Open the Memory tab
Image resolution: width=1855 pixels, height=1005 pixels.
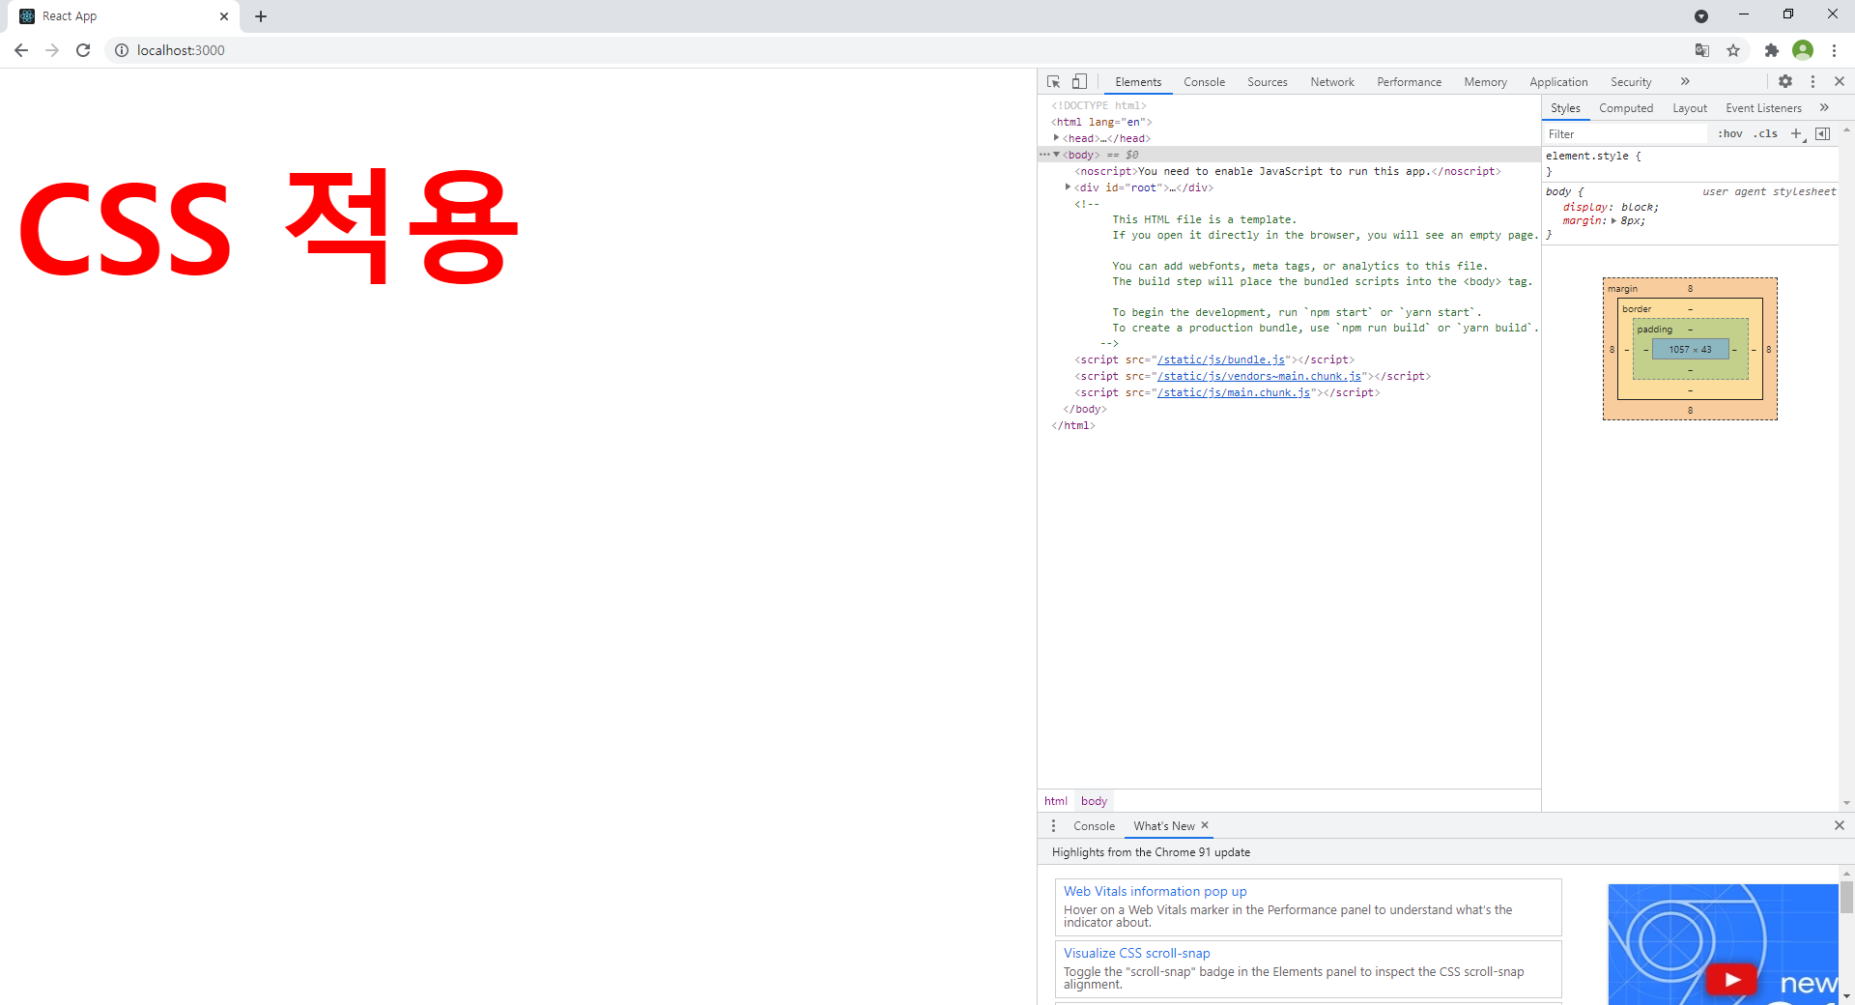[x=1485, y=82]
